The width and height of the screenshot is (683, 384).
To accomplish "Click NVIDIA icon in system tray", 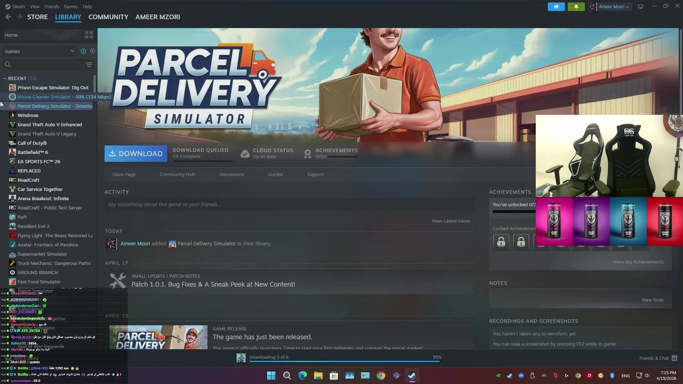I will click(x=498, y=375).
